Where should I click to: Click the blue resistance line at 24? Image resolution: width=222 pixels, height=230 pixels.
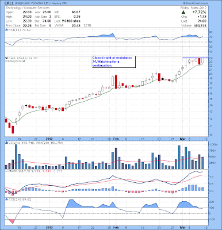(196, 57)
